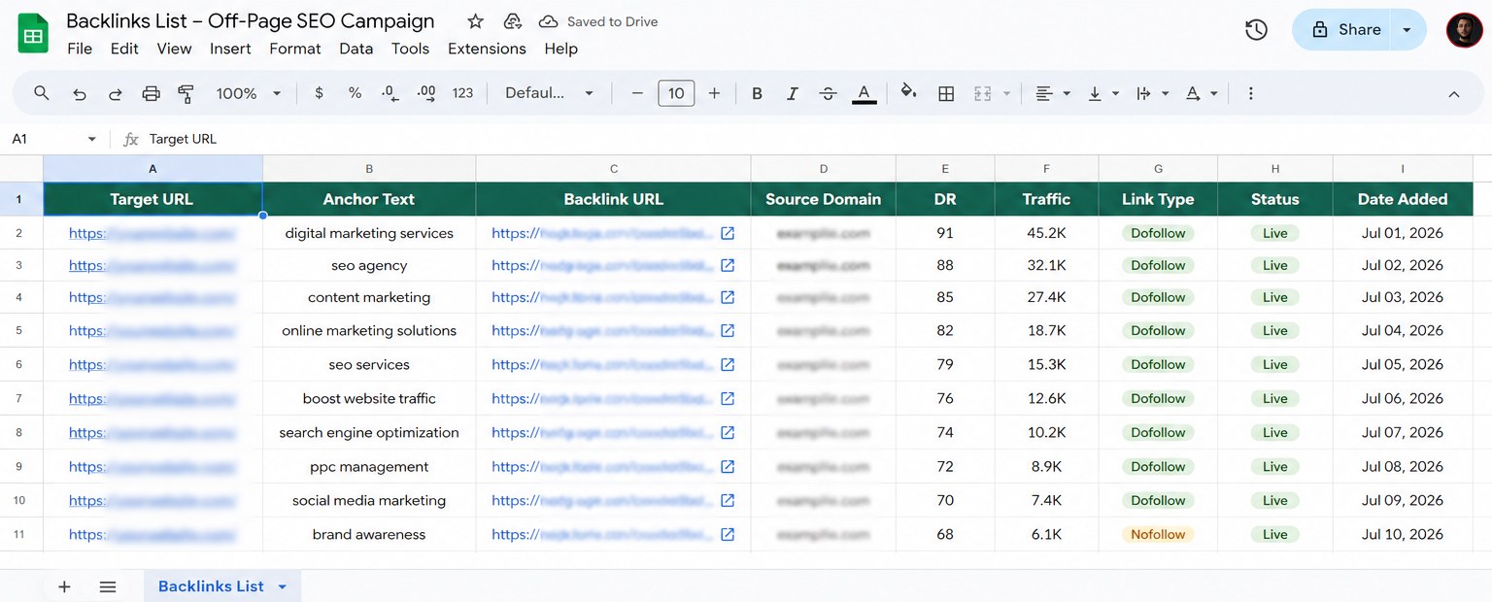Open the borders tool
Screen dimensions: 1492x602
point(946,93)
